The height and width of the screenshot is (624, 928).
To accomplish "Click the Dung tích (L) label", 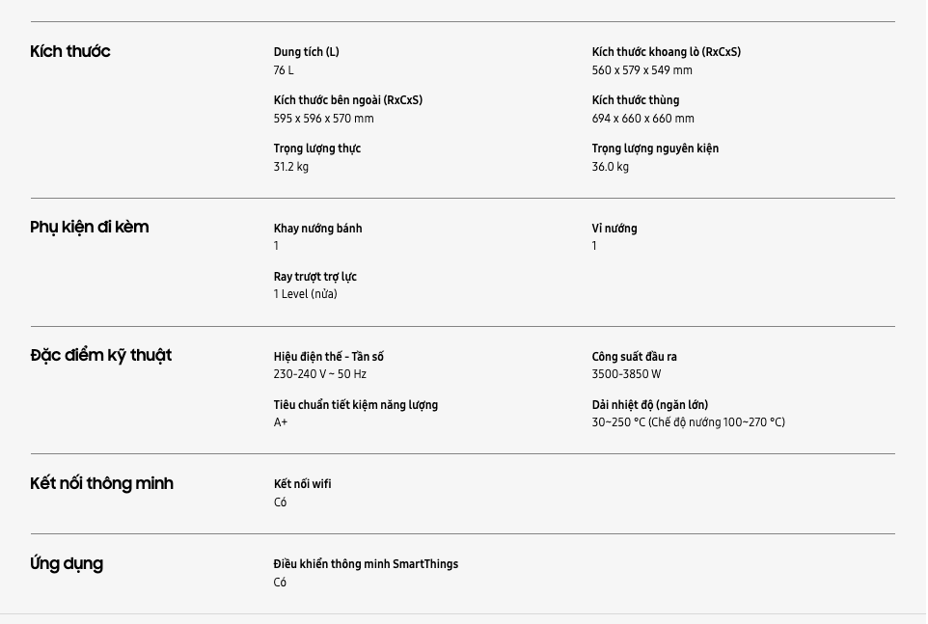I will click(x=307, y=52).
